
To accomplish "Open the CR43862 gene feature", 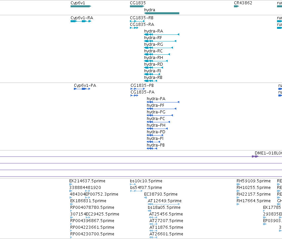I will (236, 6).
